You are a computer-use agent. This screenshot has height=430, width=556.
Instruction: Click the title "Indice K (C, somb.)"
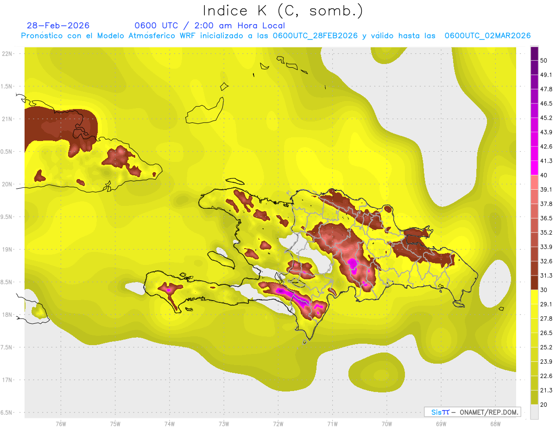(283, 11)
